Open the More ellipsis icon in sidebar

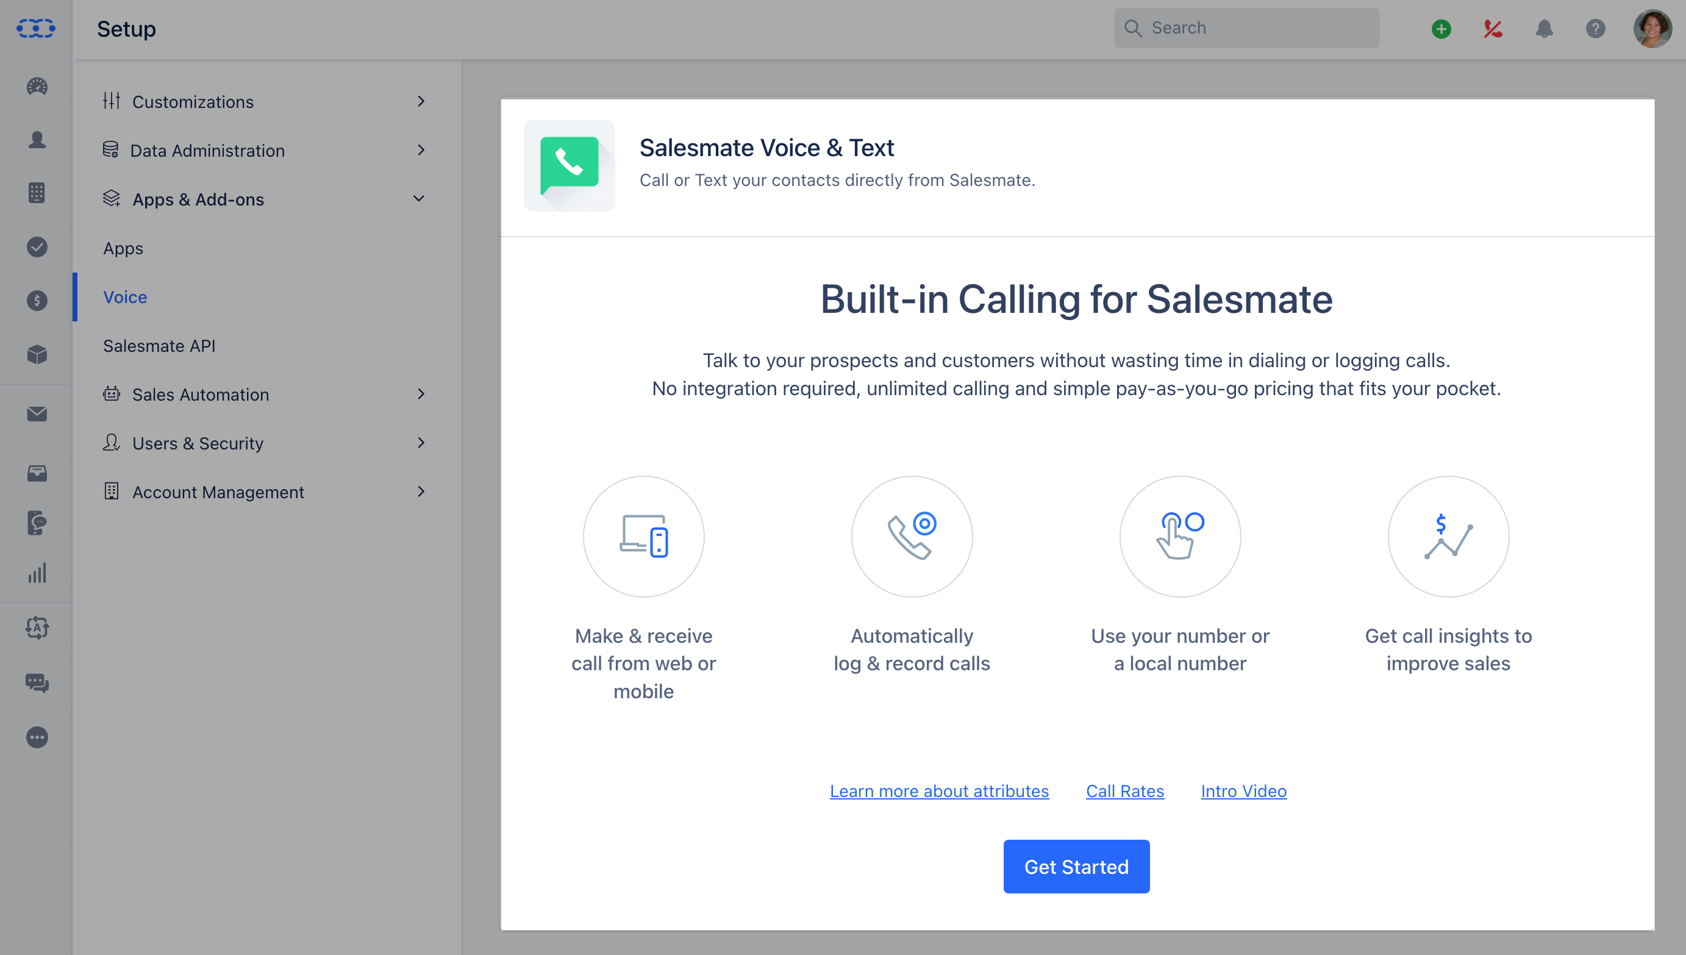37,737
